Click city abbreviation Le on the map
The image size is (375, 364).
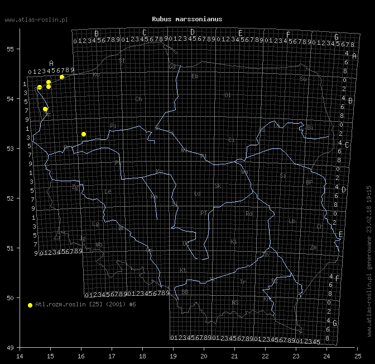tap(108, 191)
